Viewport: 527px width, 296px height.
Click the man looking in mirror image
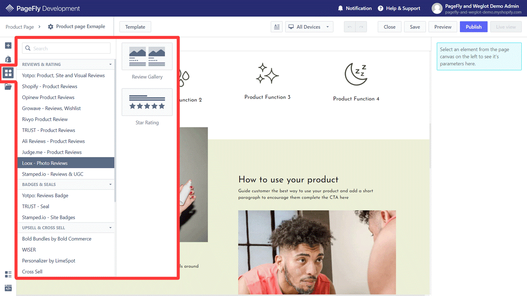[x=317, y=252]
